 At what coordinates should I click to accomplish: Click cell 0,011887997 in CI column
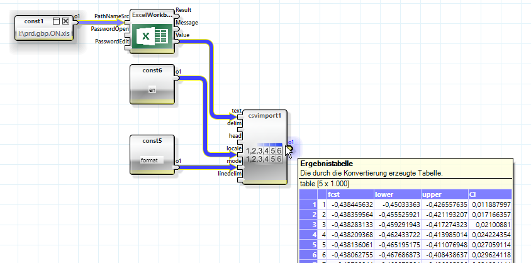point(490,204)
